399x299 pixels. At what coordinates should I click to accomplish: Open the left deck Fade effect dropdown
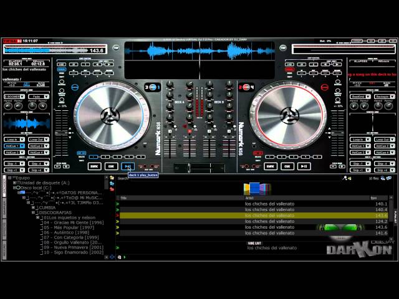(x=39, y=97)
